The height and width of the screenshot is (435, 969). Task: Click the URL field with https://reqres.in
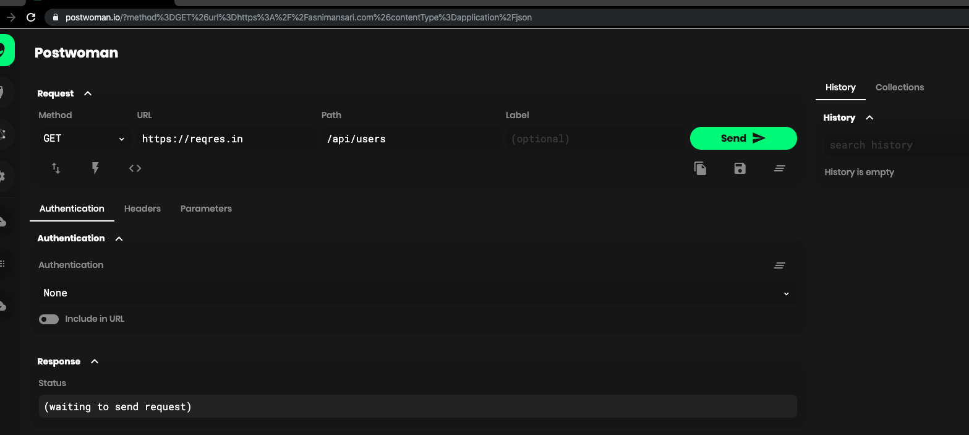226,139
